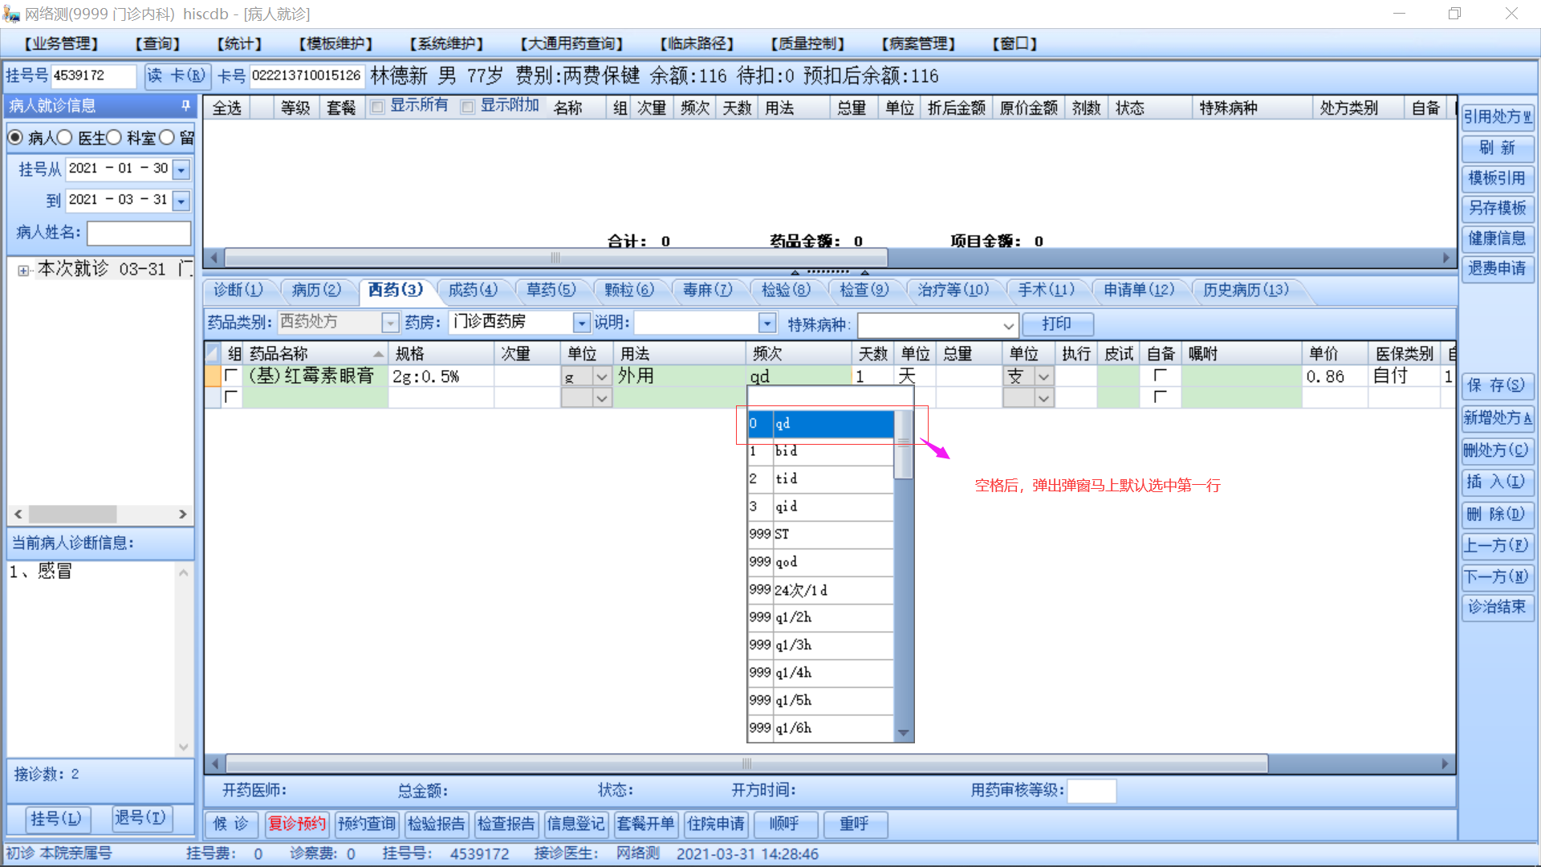Expand the 特殊病种 combo box
The height and width of the screenshot is (867, 1541).
[1008, 325]
